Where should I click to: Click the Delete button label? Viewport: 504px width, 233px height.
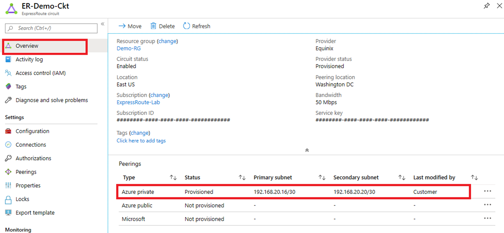tap(167, 26)
